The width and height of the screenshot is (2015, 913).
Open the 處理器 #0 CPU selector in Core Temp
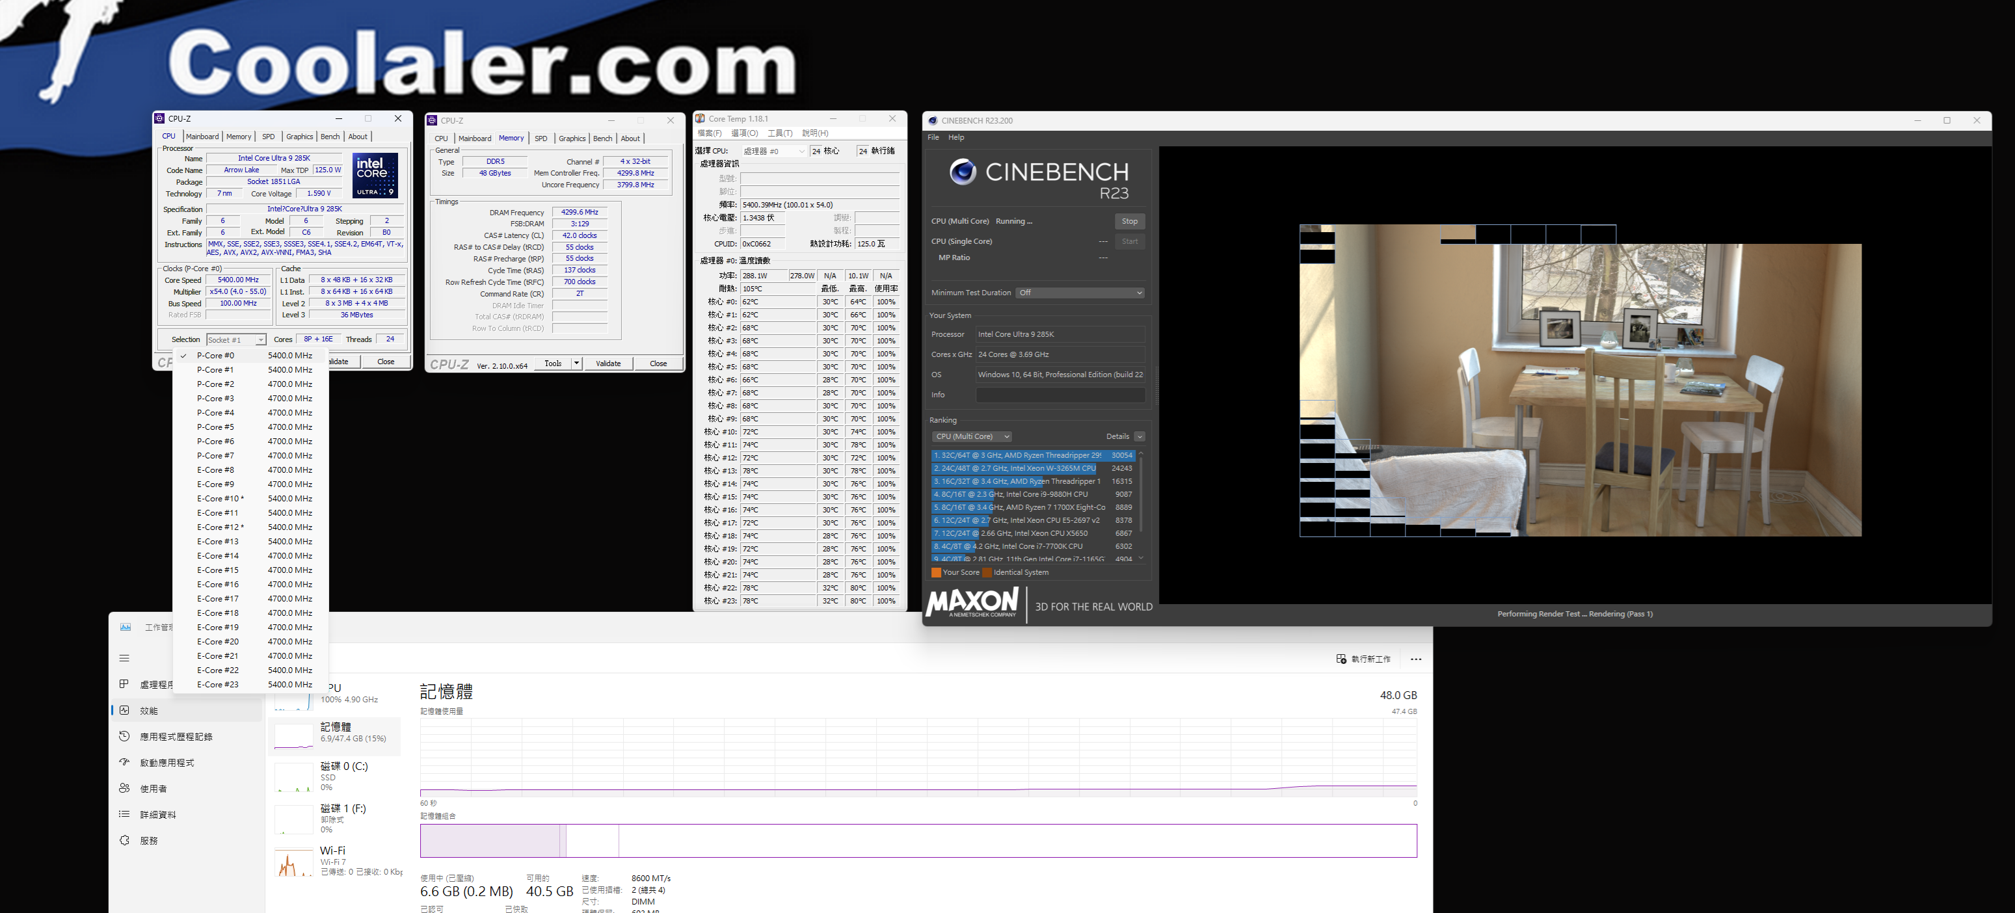click(773, 151)
